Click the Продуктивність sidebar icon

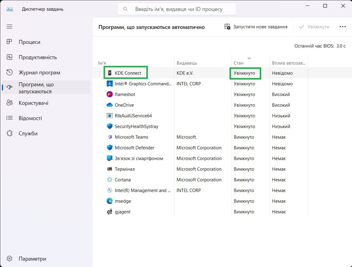click(9, 57)
